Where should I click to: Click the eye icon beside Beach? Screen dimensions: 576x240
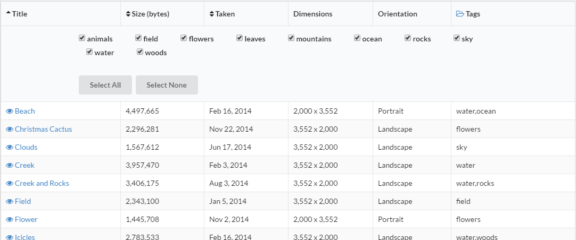tap(10, 112)
